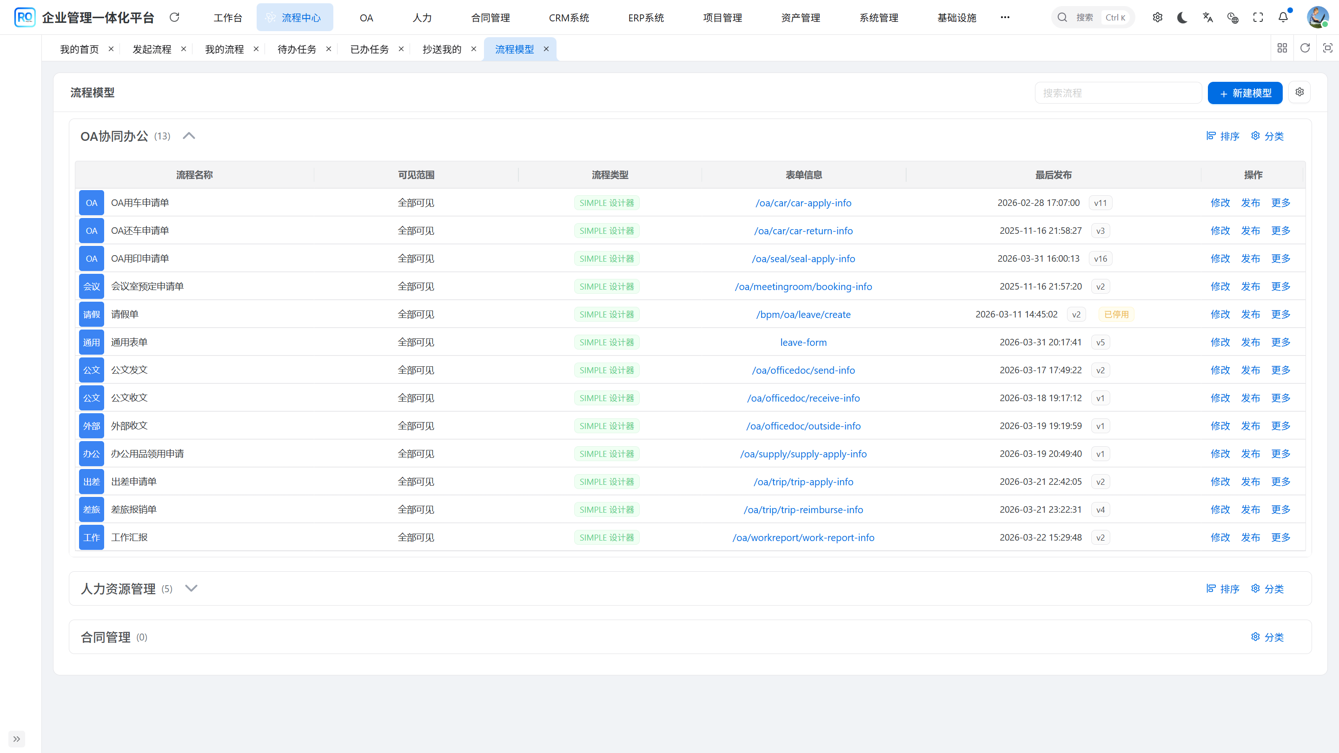Expand the sidebar with double-arrow icon
Viewport: 1339px width, 753px height.
(x=17, y=739)
